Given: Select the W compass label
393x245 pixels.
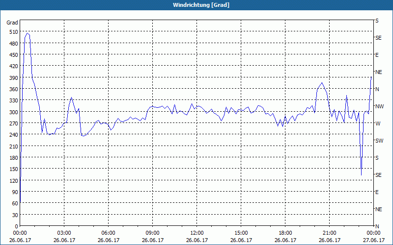Looking at the screenshot, I should point(378,123).
